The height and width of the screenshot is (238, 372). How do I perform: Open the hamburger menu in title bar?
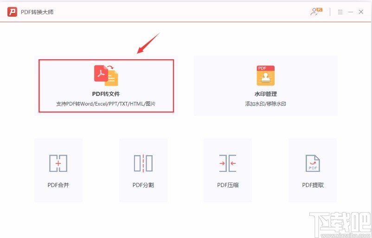click(x=340, y=12)
